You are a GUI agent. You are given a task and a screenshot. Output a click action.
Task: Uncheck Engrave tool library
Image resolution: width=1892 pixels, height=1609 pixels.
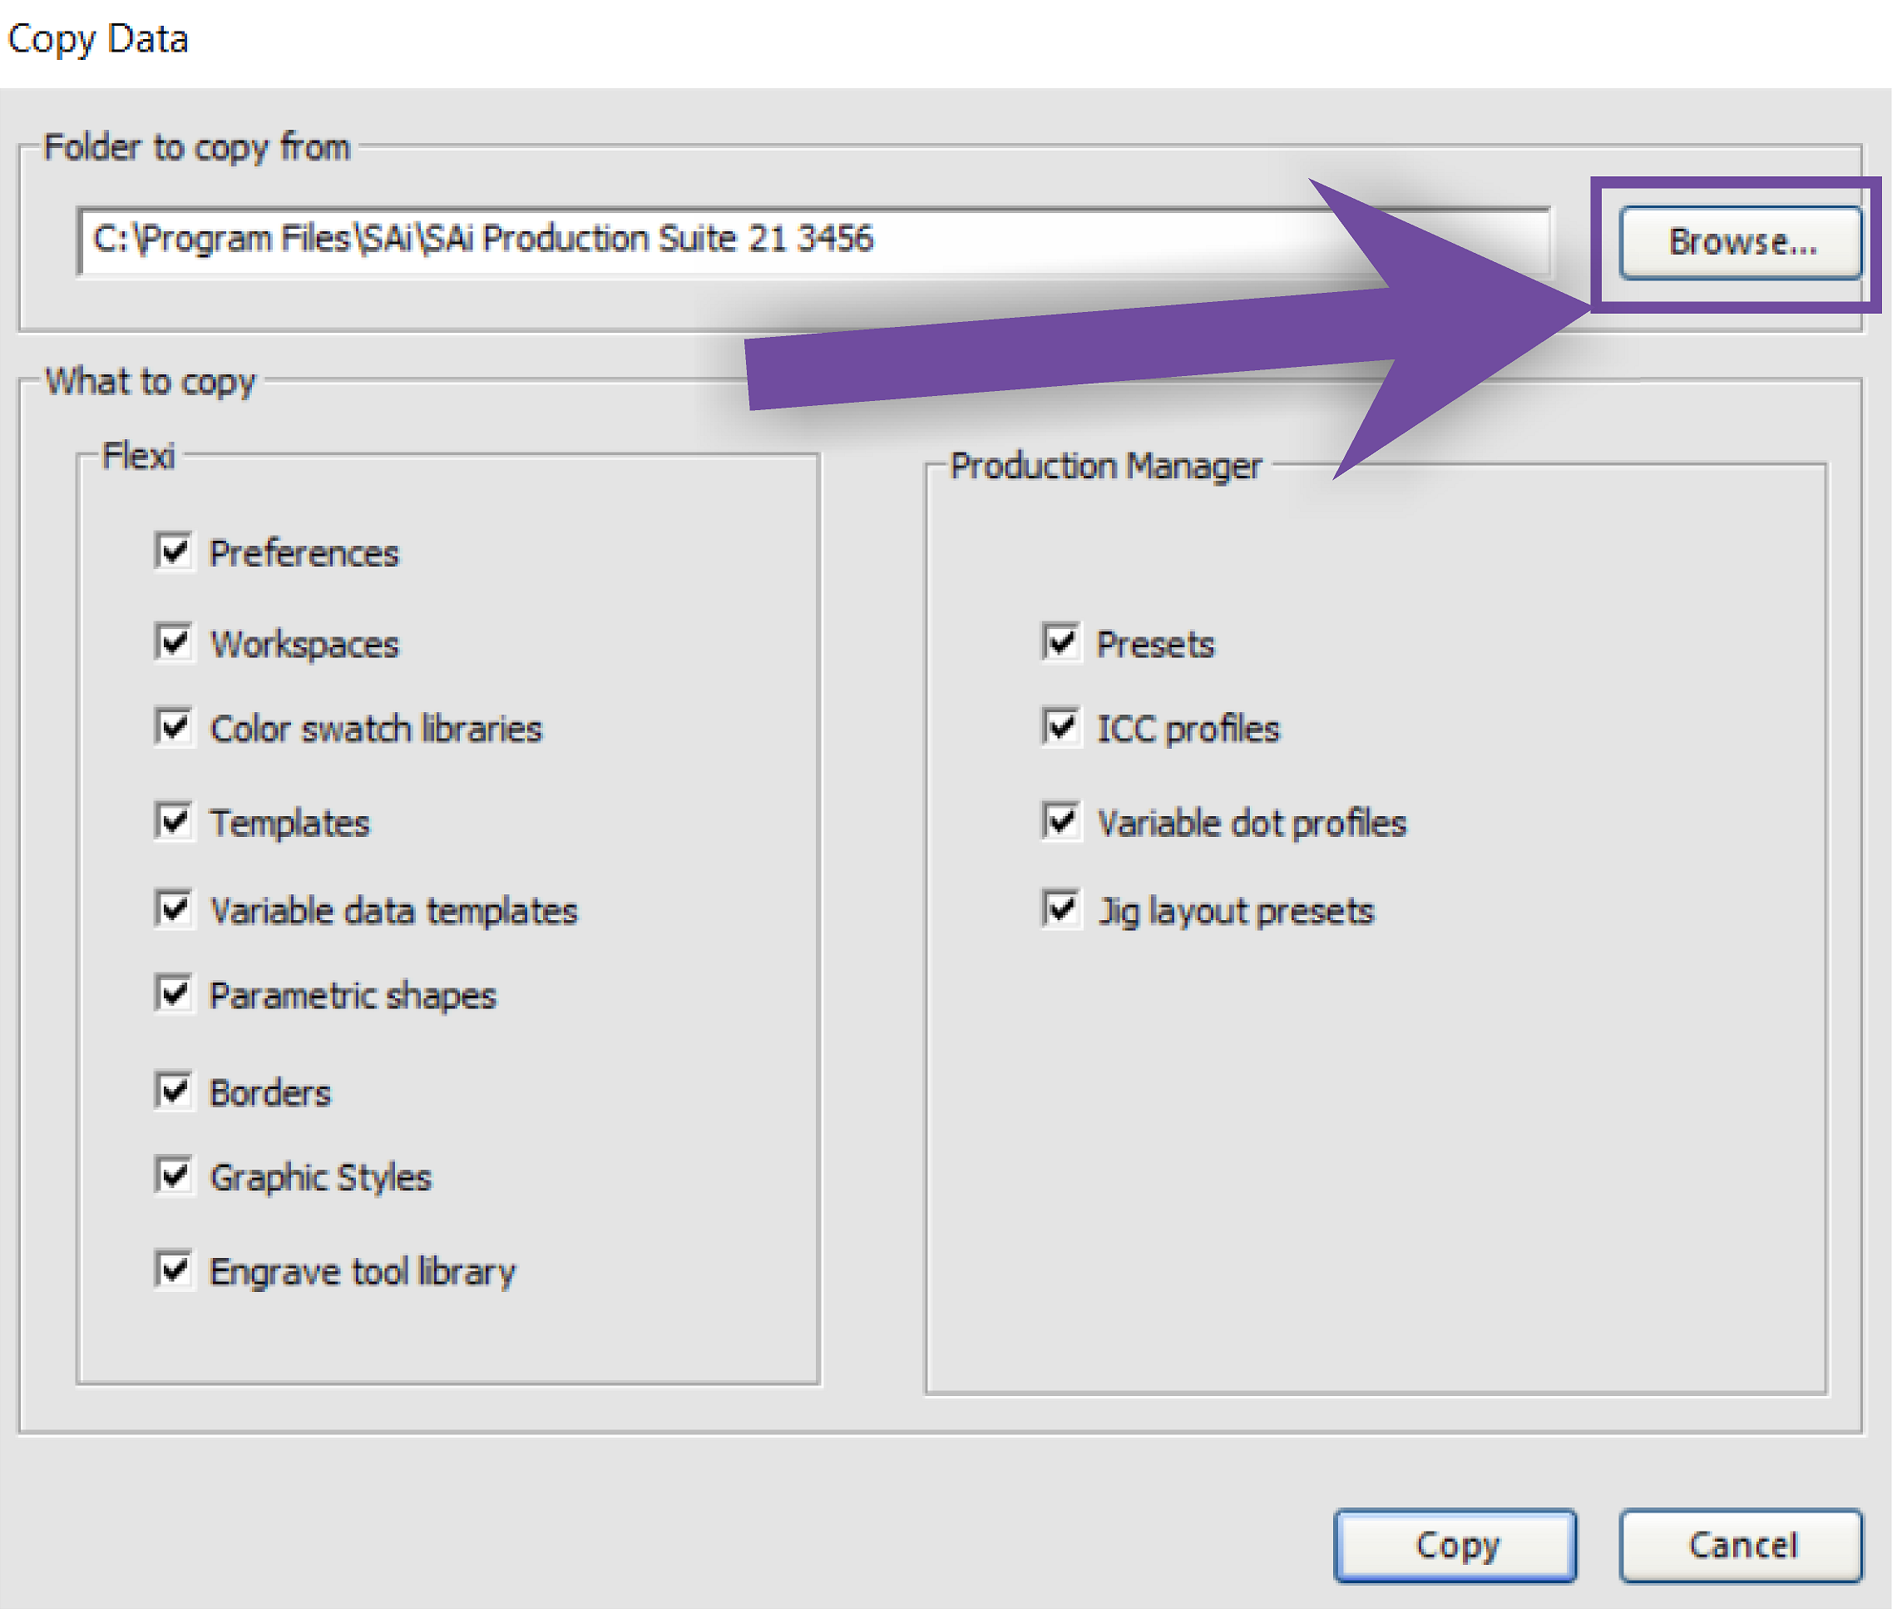[x=173, y=1270]
